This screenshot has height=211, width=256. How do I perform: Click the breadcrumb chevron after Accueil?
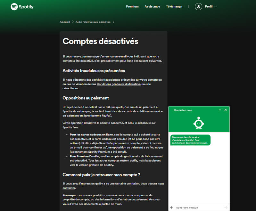point(73,22)
